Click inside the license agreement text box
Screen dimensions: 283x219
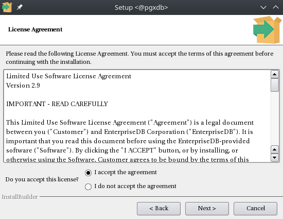coord(137,116)
